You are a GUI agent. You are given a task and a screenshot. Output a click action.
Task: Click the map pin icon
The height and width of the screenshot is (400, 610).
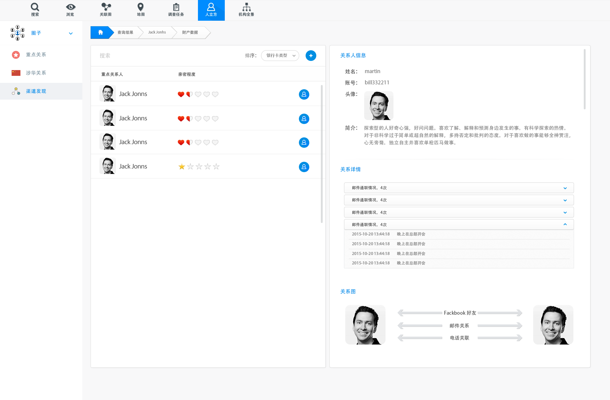click(141, 7)
